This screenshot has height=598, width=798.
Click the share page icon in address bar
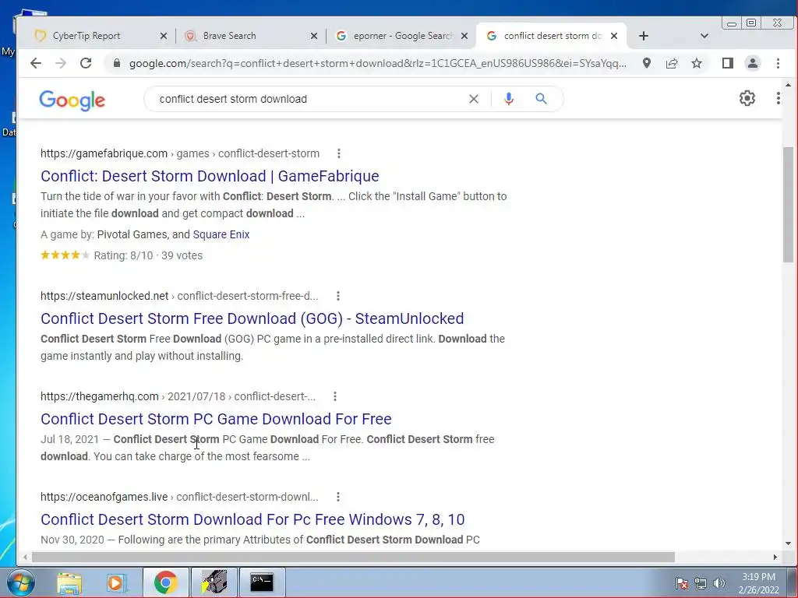click(672, 63)
